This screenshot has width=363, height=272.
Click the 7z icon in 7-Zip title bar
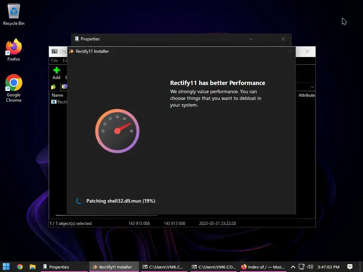[x=55, y=51]
